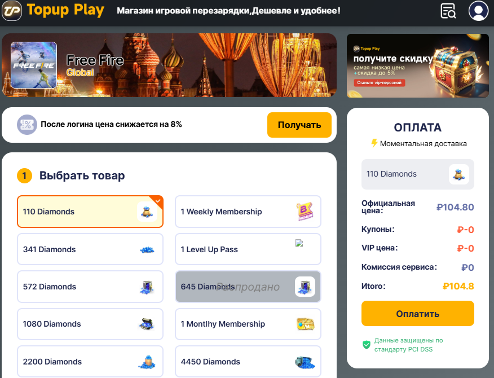Click the 341 Diamonds gem pile icon
494x378 pixels.
[147, 250]
